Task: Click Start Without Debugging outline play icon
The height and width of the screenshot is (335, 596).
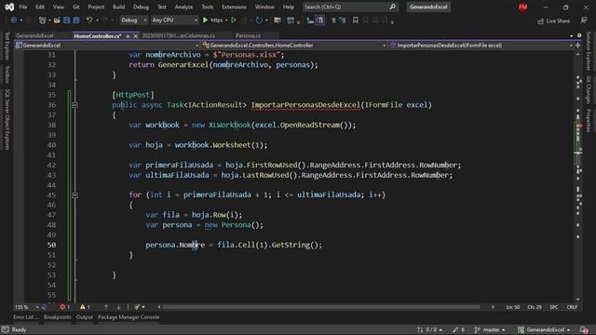Action: point(234,20)
